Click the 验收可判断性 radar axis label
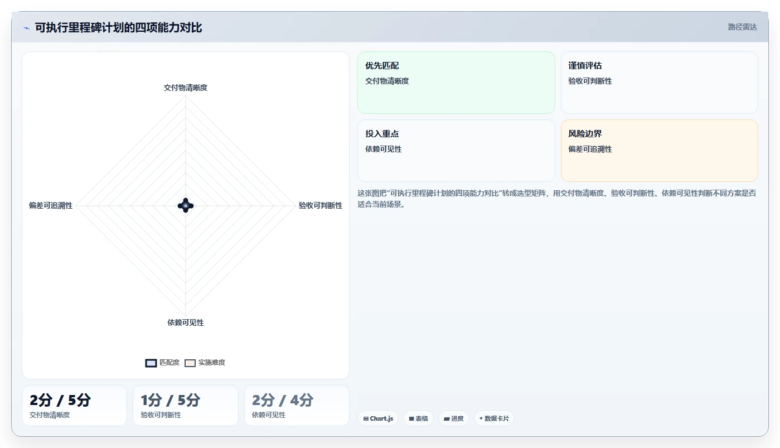Screen dimensions: 780x448 (321, 205)
